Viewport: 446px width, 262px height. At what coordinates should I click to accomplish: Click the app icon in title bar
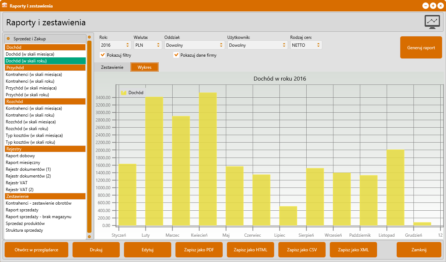(5, 6)
